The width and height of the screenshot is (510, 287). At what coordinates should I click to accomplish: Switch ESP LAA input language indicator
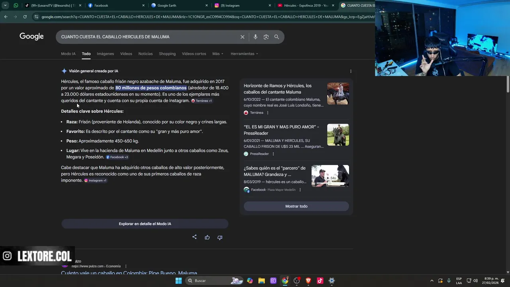pos(459,281)
